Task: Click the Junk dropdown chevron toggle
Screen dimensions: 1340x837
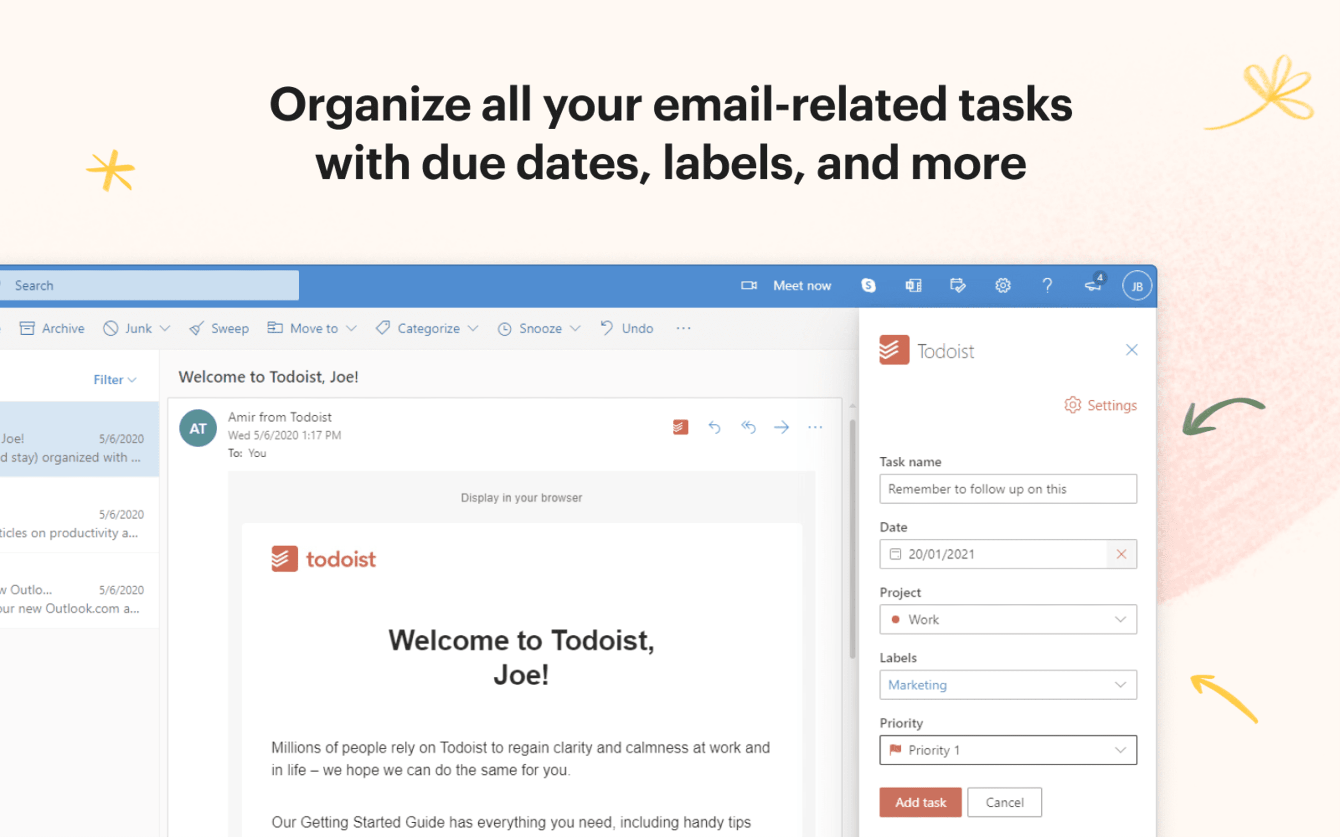Action: point(162,328)
